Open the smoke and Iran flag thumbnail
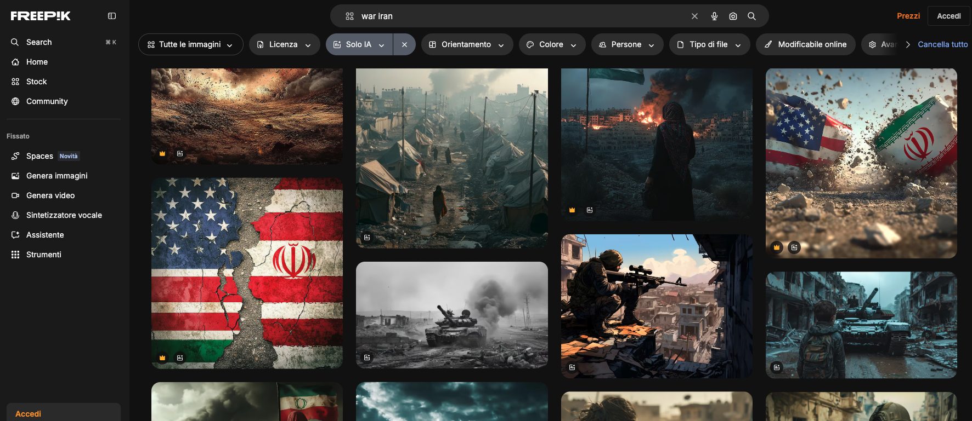 point(247,401)
